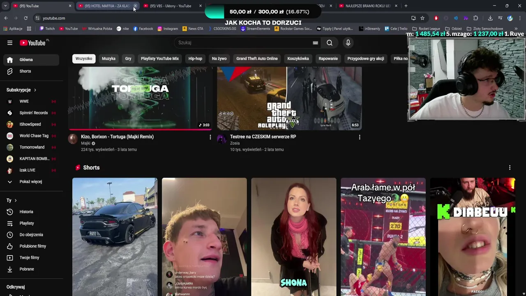
Task: Open Twoje filmy section
Action: 31,258
